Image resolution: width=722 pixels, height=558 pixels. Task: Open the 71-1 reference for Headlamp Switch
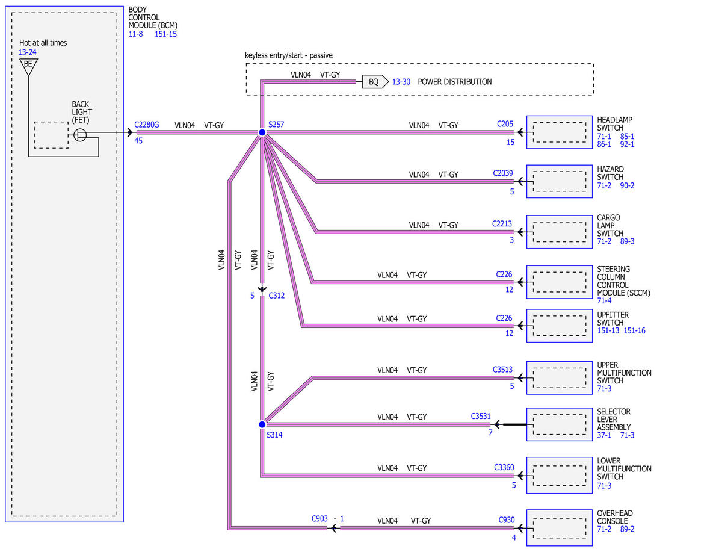[x=604, y=136]
